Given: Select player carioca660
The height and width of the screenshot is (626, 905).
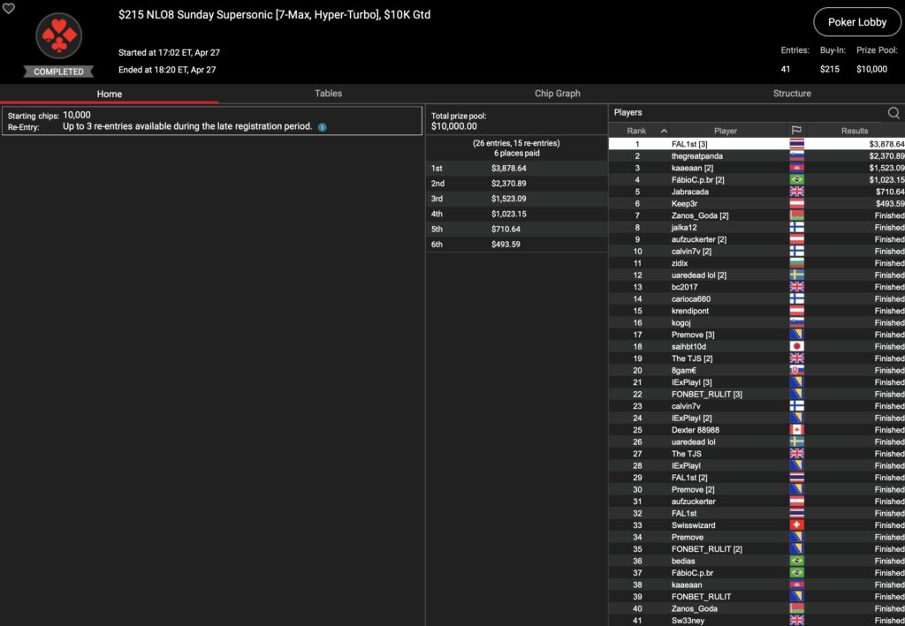Looking at the screenshot, I should pos(691,299).
